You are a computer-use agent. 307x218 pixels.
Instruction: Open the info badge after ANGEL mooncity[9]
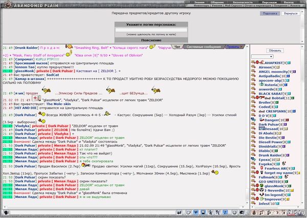(x=294, y=72)
